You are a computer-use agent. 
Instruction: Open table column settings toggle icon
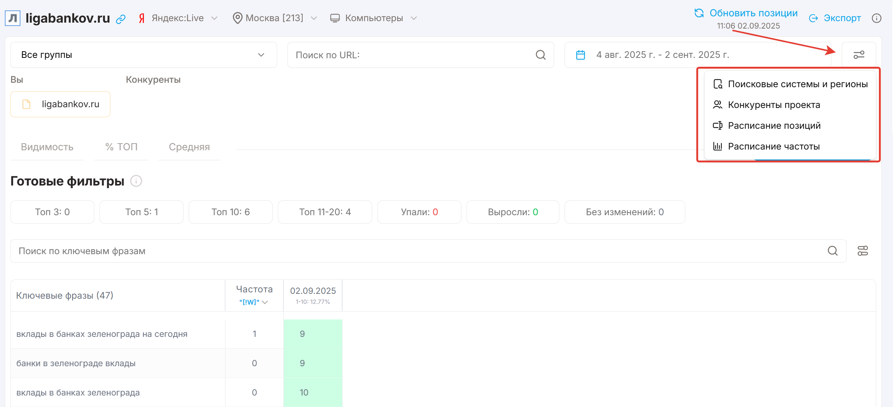[863, 251]
